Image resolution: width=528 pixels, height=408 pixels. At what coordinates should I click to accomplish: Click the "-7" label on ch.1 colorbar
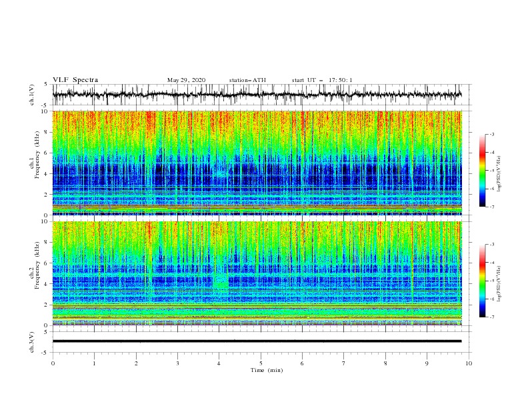[491, 207]
